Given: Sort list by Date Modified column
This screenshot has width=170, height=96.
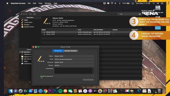Looking at the screenshot, I should tap(98, 30).
